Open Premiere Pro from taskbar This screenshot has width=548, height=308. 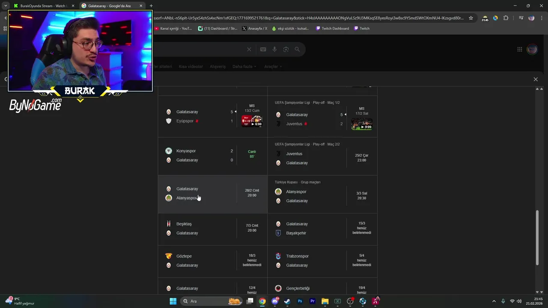click(x=312, y=301)
